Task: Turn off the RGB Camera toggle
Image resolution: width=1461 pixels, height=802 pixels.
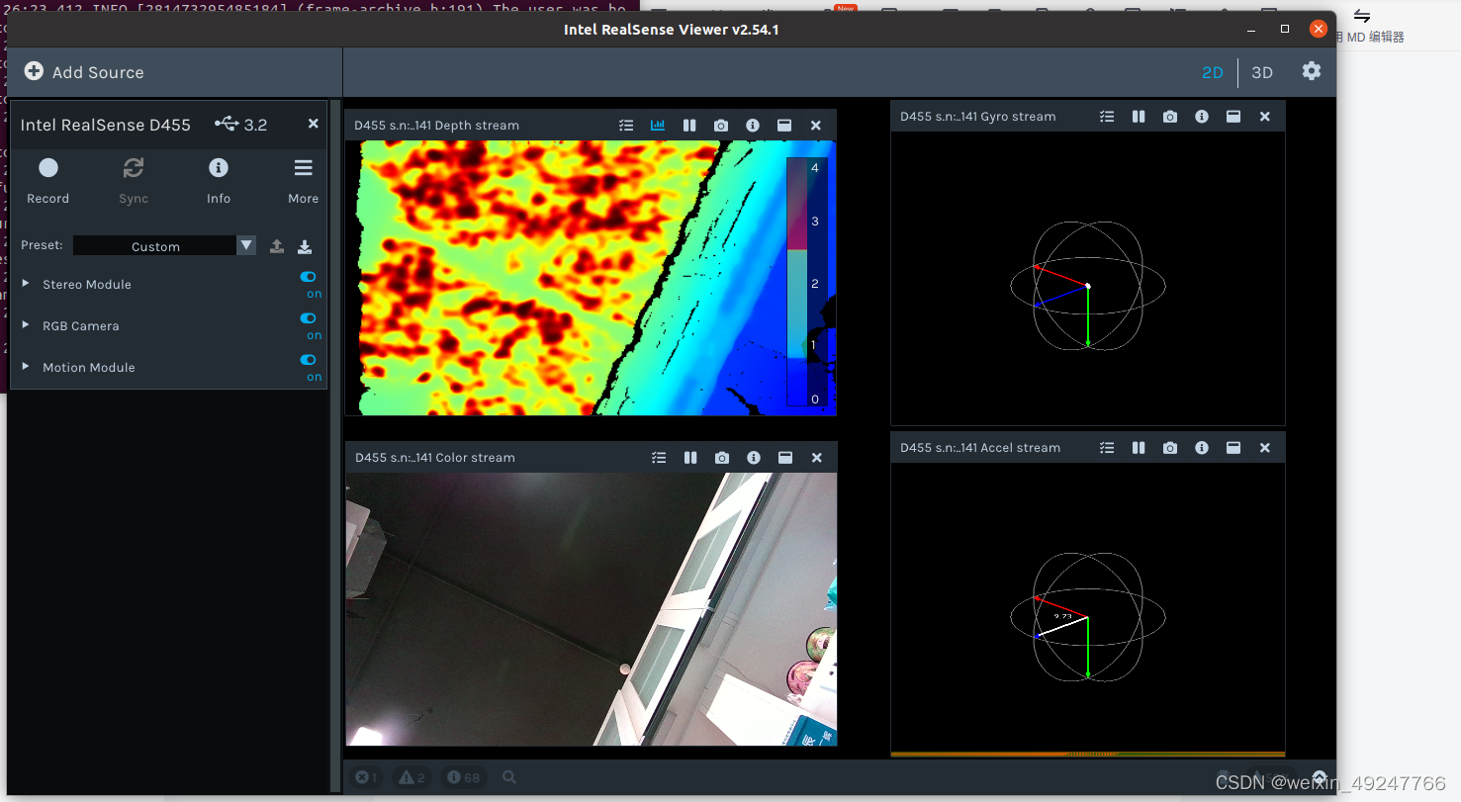Action: [x=309, y=318]
